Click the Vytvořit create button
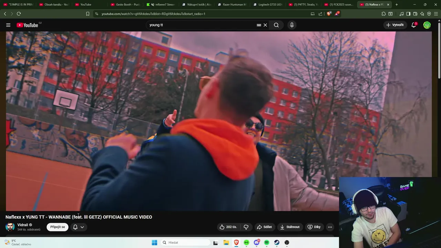Screen dimensions: 441x248 [x=395, y=25]
